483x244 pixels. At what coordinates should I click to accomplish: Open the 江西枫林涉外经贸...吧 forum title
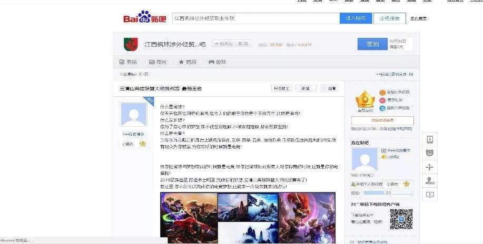point(175,45)
